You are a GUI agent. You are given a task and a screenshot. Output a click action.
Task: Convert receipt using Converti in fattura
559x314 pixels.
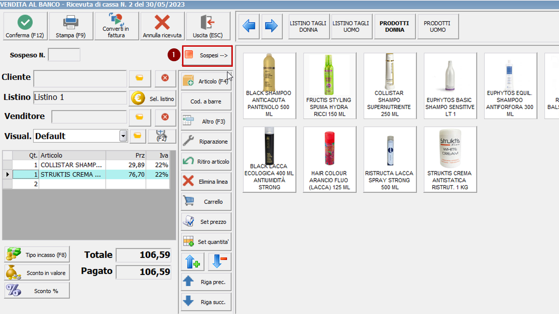pyautogui.click(x=117, y=26)
